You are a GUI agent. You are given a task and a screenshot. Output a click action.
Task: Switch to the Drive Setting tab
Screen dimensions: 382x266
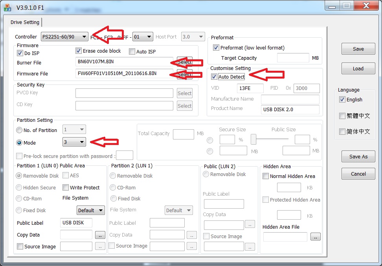(24, 22)
